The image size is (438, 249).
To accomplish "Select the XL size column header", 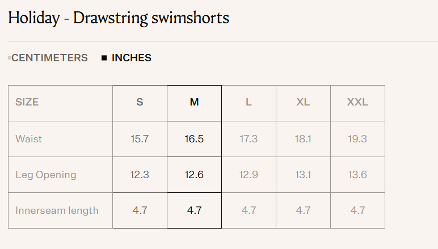I will (x=303, y=103).
